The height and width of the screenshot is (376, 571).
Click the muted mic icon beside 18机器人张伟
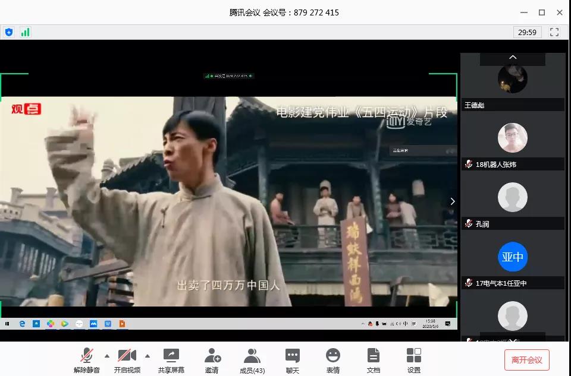point(469,165)
